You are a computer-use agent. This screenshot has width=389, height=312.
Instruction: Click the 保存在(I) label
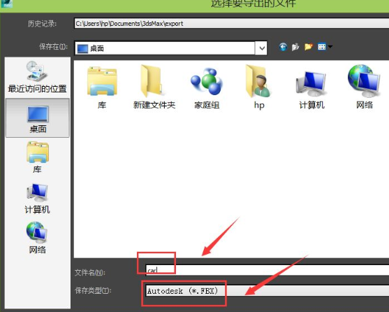pos(53,46)
